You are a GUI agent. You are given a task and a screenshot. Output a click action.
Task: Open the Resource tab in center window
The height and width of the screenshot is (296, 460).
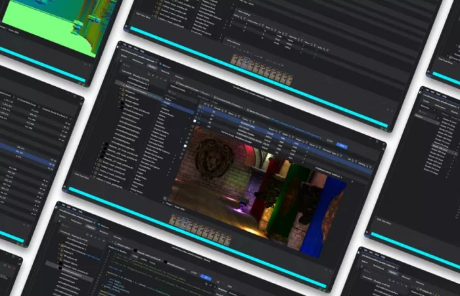[x=165, y=72]
